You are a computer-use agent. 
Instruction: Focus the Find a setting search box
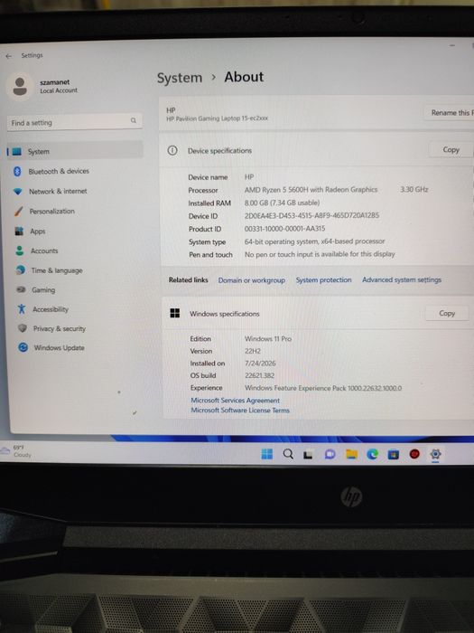(x=75, y=121)
